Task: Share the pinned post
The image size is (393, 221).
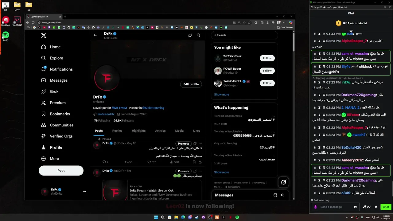Action: coord(200,162)
